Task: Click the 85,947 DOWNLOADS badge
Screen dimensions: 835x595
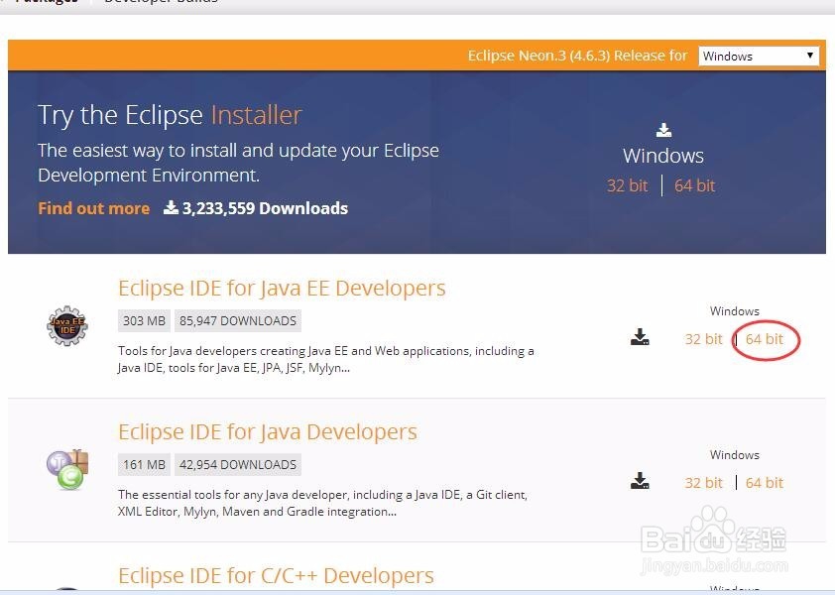Action: pos(237,320)
